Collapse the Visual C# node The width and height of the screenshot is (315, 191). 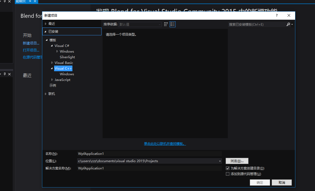(52, 46)
